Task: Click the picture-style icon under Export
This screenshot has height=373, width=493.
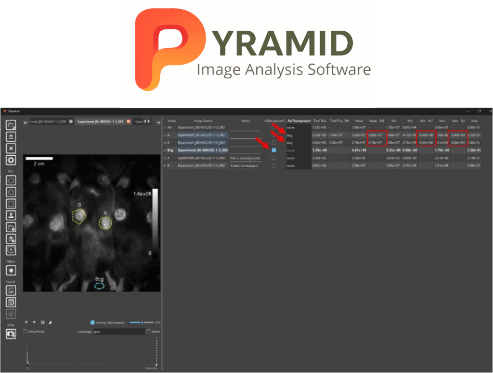Action: point(11,291)
